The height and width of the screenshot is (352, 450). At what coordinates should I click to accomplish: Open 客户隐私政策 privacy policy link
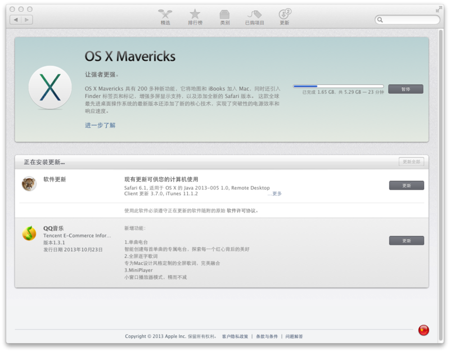point(235,336)
